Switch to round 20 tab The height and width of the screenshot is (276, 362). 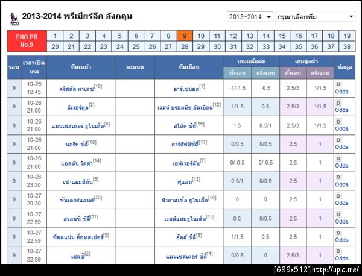(x=55, y=46)
